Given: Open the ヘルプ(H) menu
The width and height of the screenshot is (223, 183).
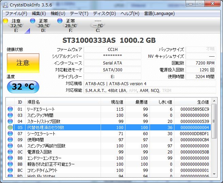Looking at the screenshot, I should (x=130, y=14).
